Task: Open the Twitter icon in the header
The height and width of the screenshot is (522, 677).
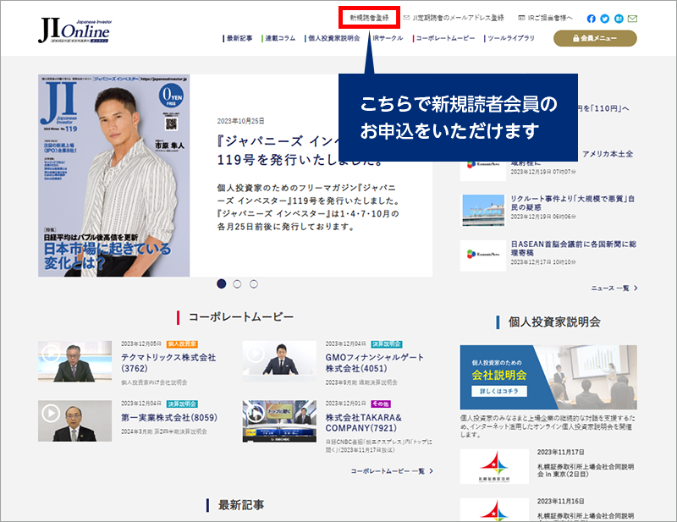Action: [x=605, y=19]
